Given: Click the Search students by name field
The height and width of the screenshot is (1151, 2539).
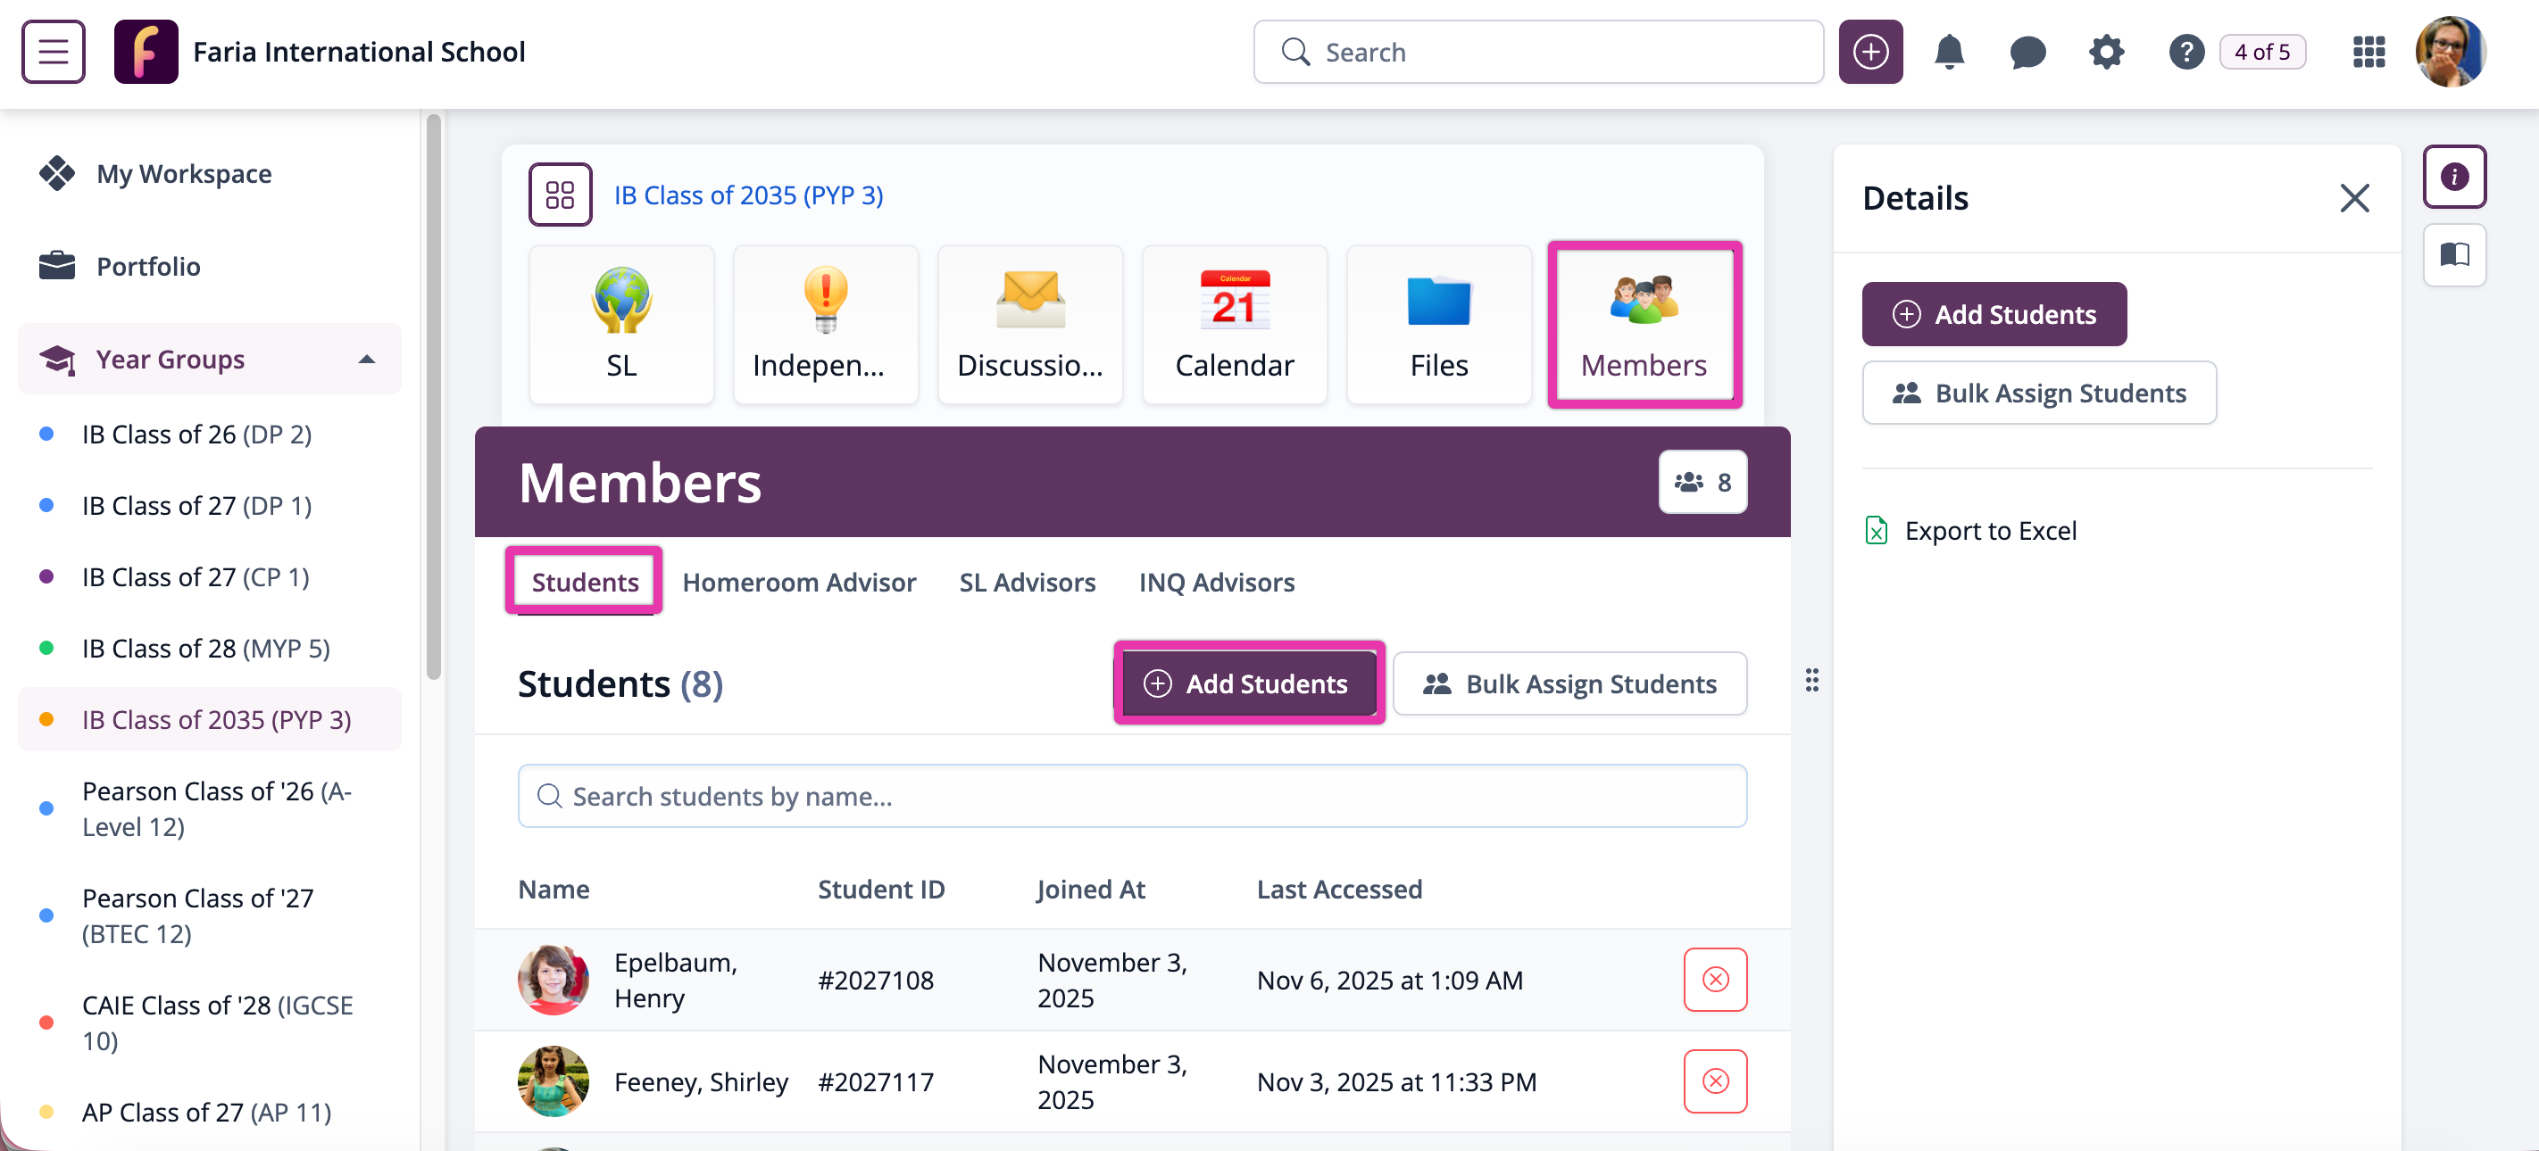Looking at the screenshot, I should (x=1131, y=795).
